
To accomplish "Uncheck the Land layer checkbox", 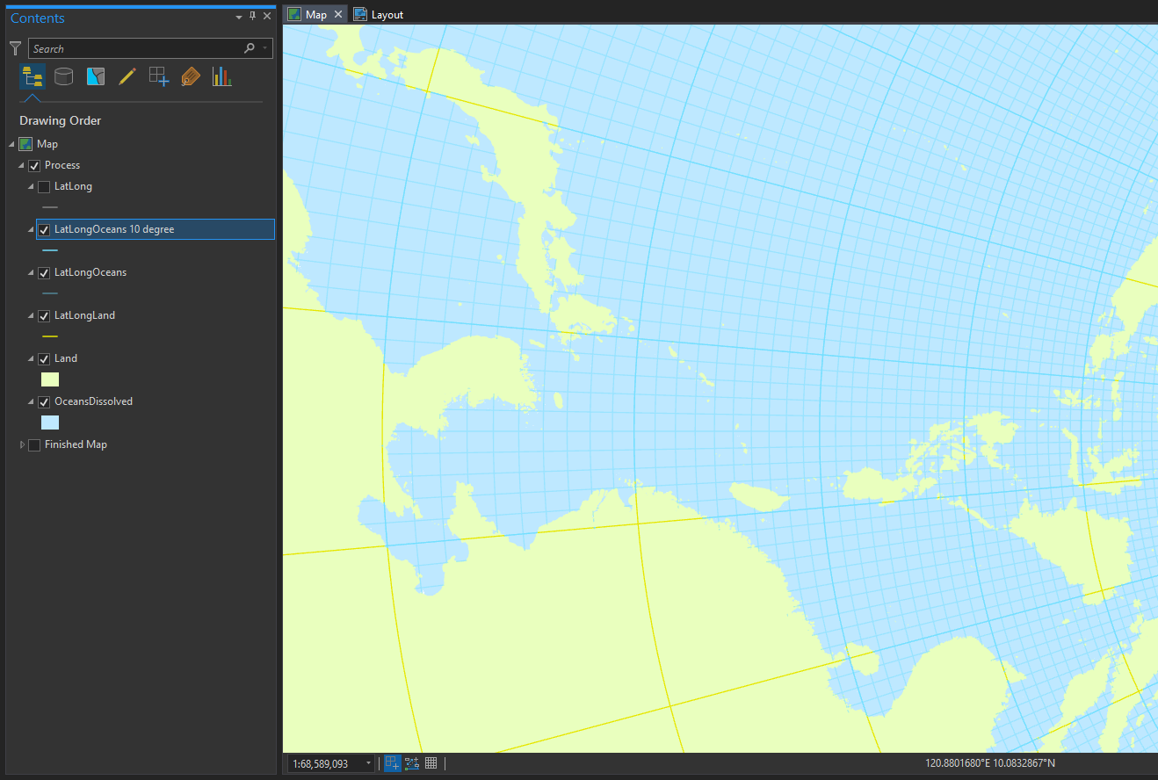I will click(44, 358).
